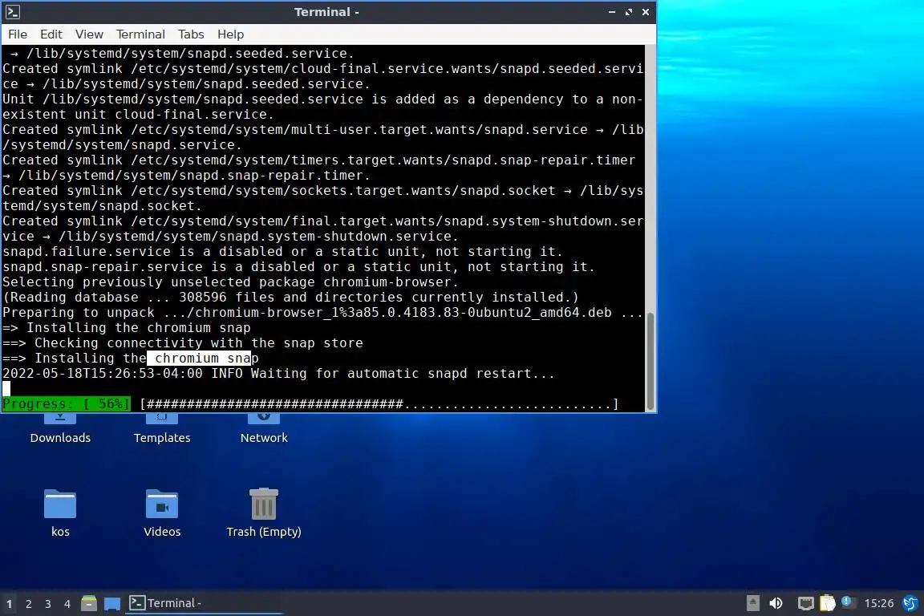Click the terminal vertical scrollbar thumb
Image resolution: width=924 pixels, height=616 pixels.
click(650, 361)
